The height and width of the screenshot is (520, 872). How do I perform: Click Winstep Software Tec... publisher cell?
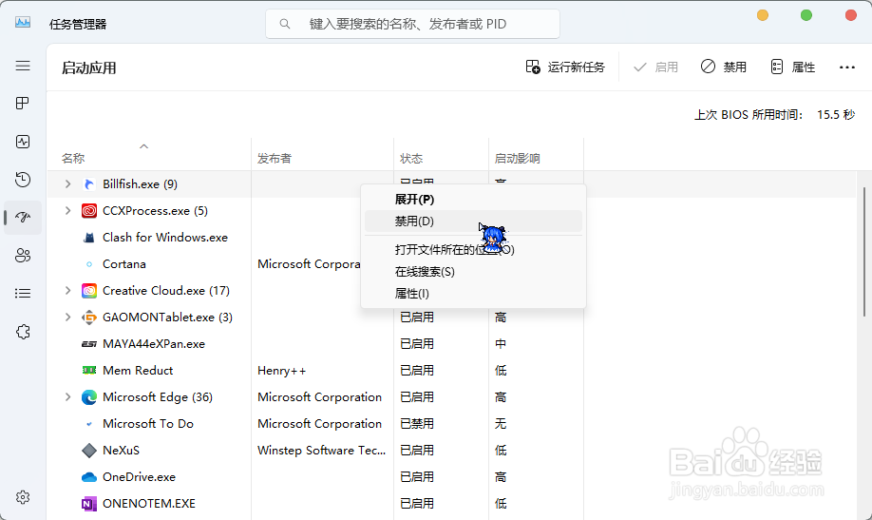coord(321,451)
